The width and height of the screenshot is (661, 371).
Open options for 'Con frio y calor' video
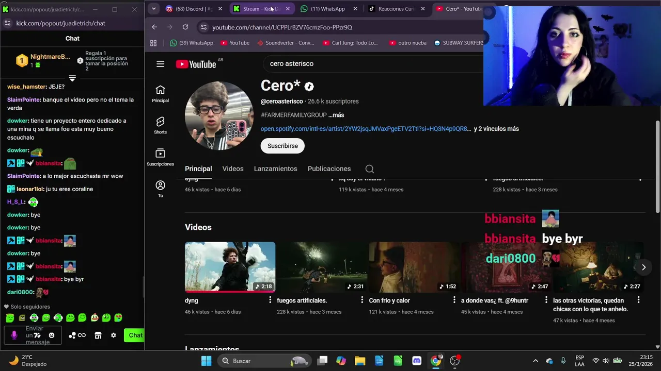[x=454, y=300]
